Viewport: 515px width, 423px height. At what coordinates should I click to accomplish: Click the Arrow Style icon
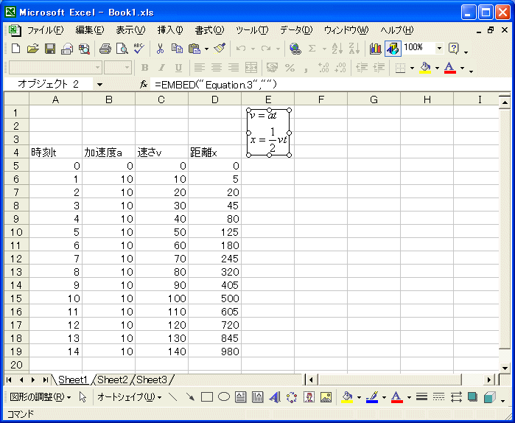coord(456,397)
